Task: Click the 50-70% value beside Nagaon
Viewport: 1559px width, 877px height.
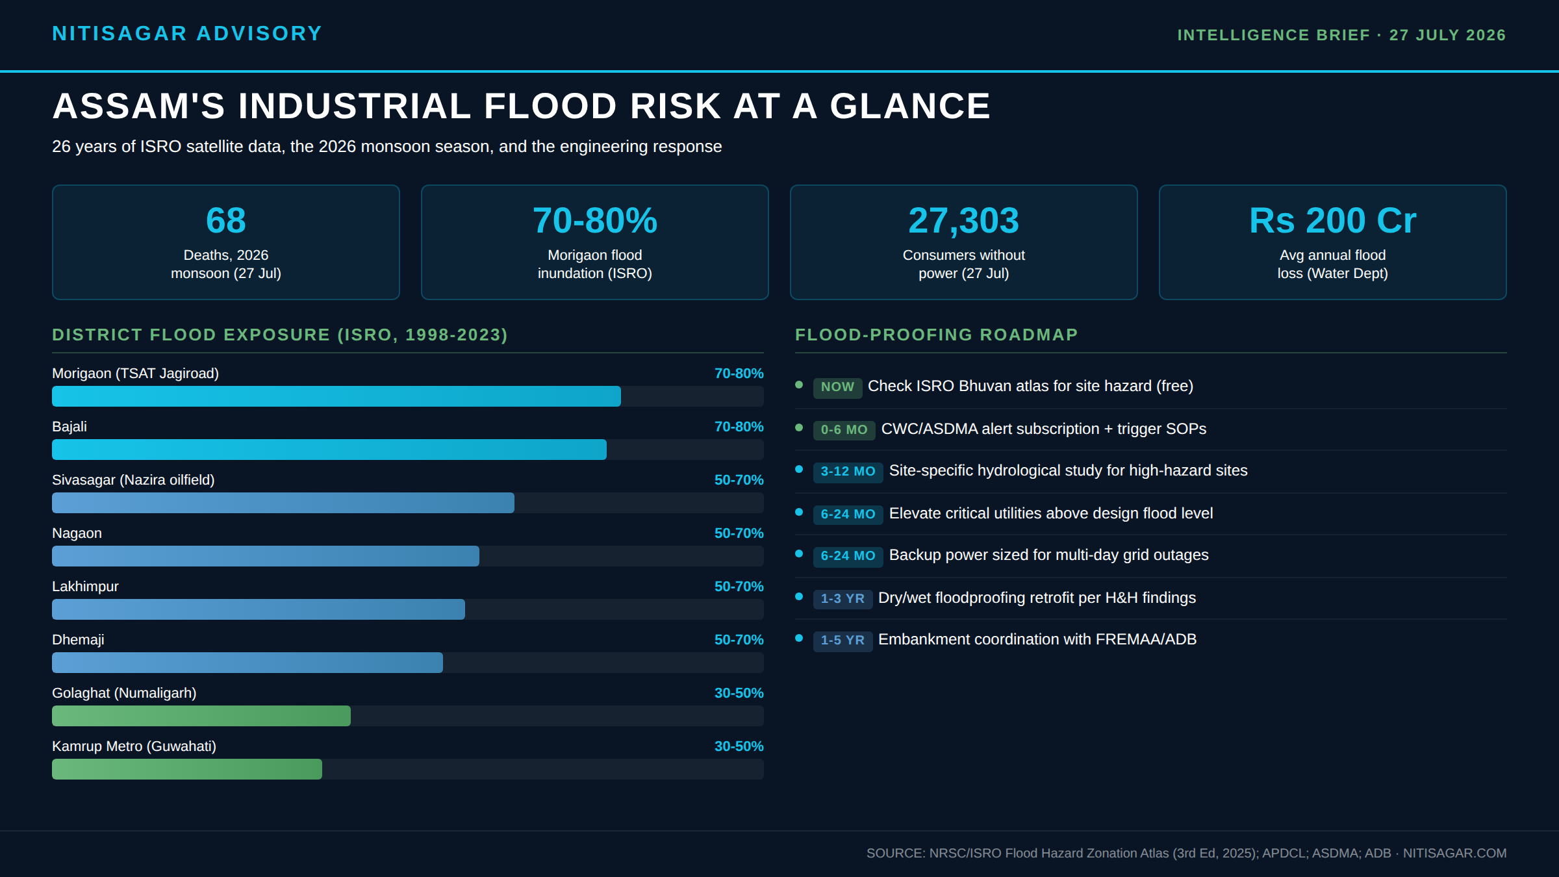Action: point(739,533)
